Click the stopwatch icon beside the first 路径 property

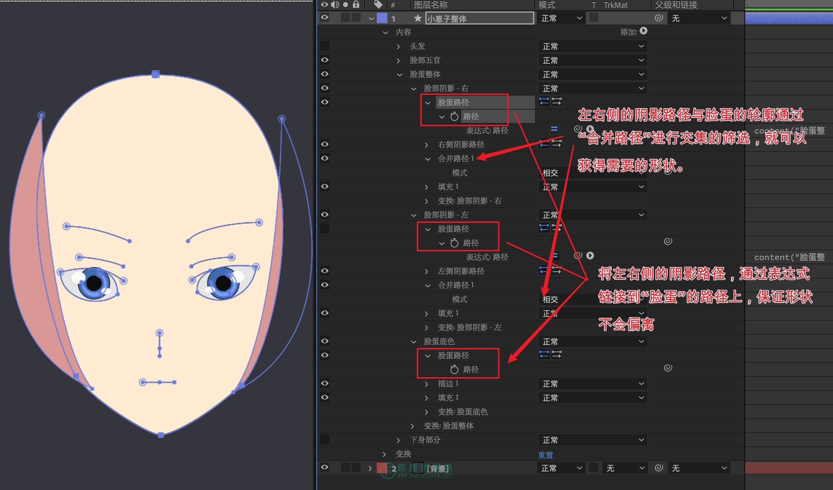click(454, 116)
